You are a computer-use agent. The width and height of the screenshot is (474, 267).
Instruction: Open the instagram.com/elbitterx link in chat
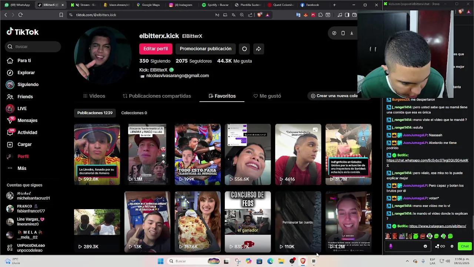click(438, 226)
